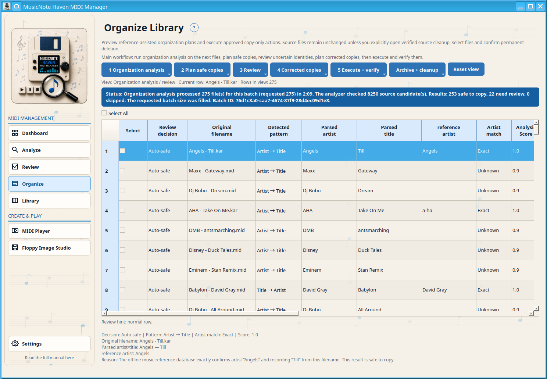
Task: Expand the Archive + cleanup menu button
Action: coord(417,70)
